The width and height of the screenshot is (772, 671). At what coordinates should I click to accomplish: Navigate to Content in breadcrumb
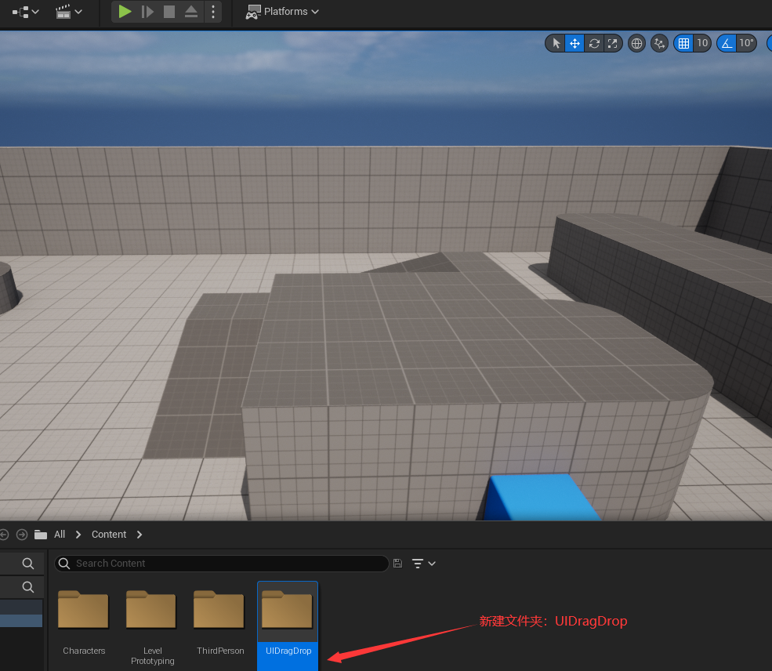pyautogui.click(x=109, y=534)
